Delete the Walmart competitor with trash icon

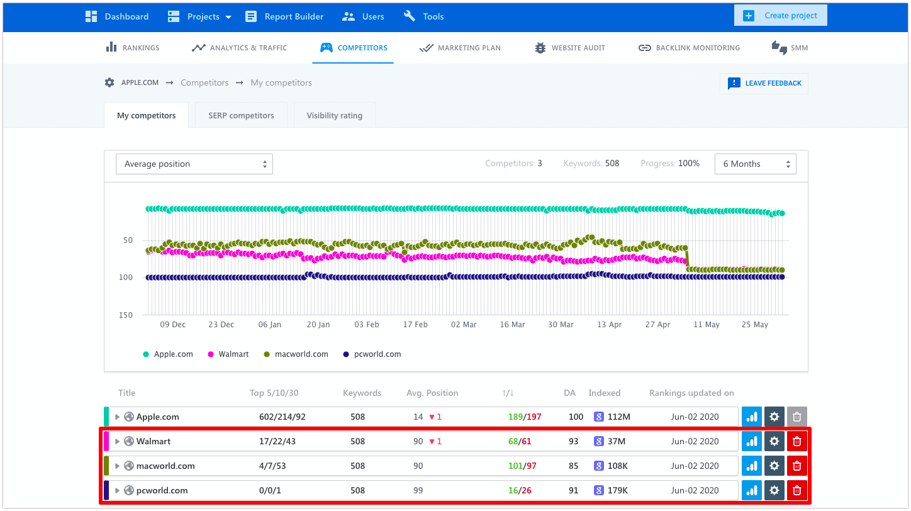pos(797,441)
